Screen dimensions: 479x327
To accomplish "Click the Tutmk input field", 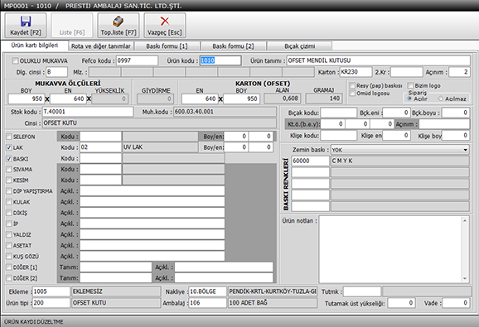I will click(x=362, y=291).
